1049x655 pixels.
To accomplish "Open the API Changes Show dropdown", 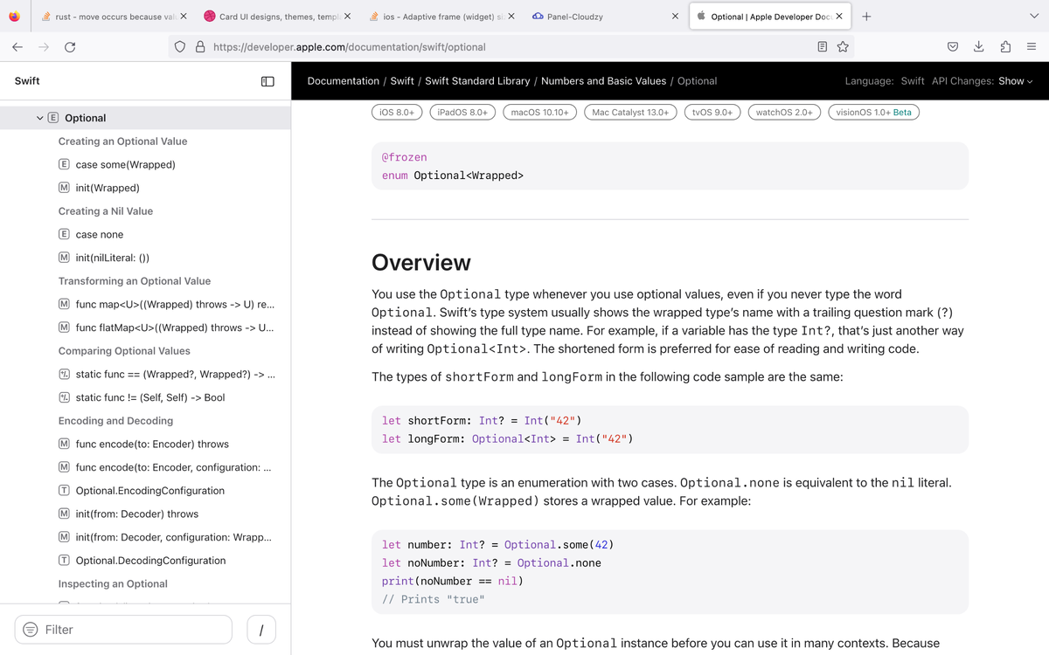I will [1014, 80].
